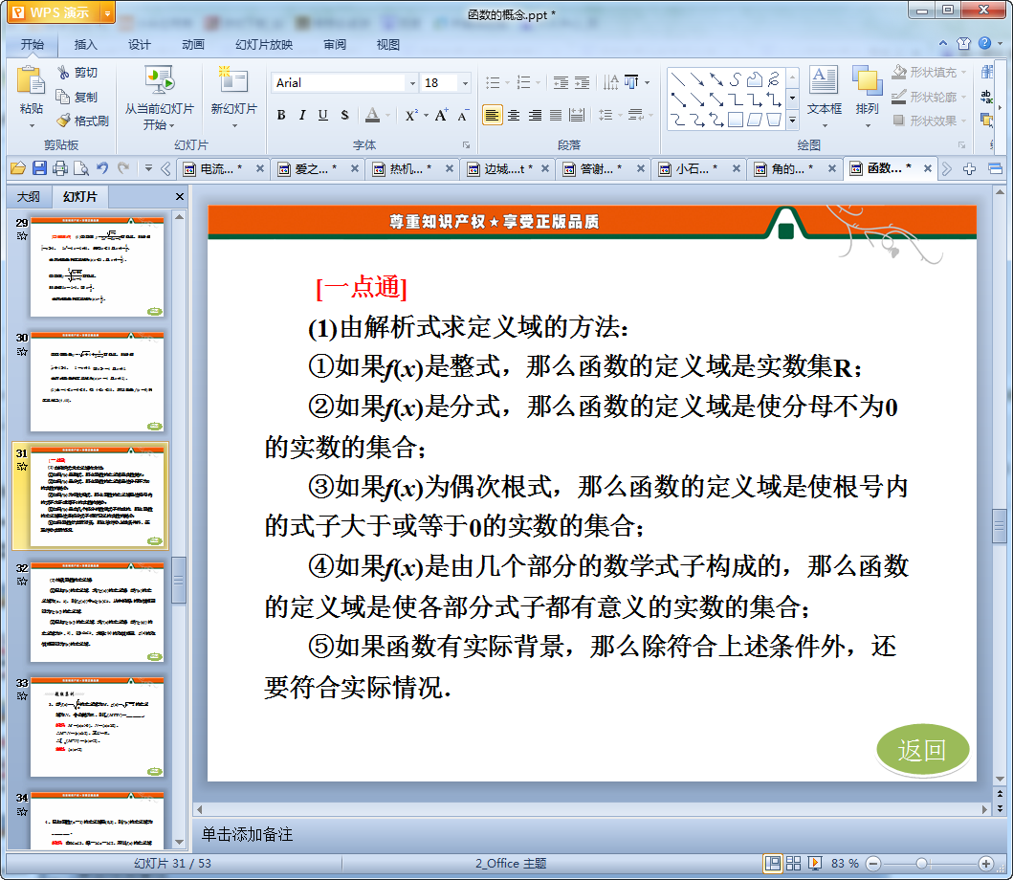Open the help question mark icon
The width and height of the screenshot is (1013, 880).
point(984,43)
